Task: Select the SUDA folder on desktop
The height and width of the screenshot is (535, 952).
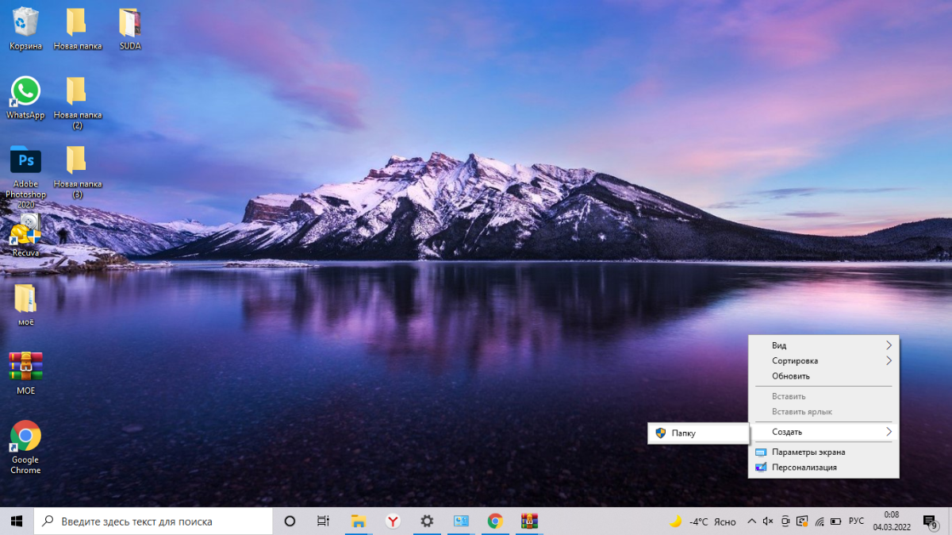Action: pos(130,22)
